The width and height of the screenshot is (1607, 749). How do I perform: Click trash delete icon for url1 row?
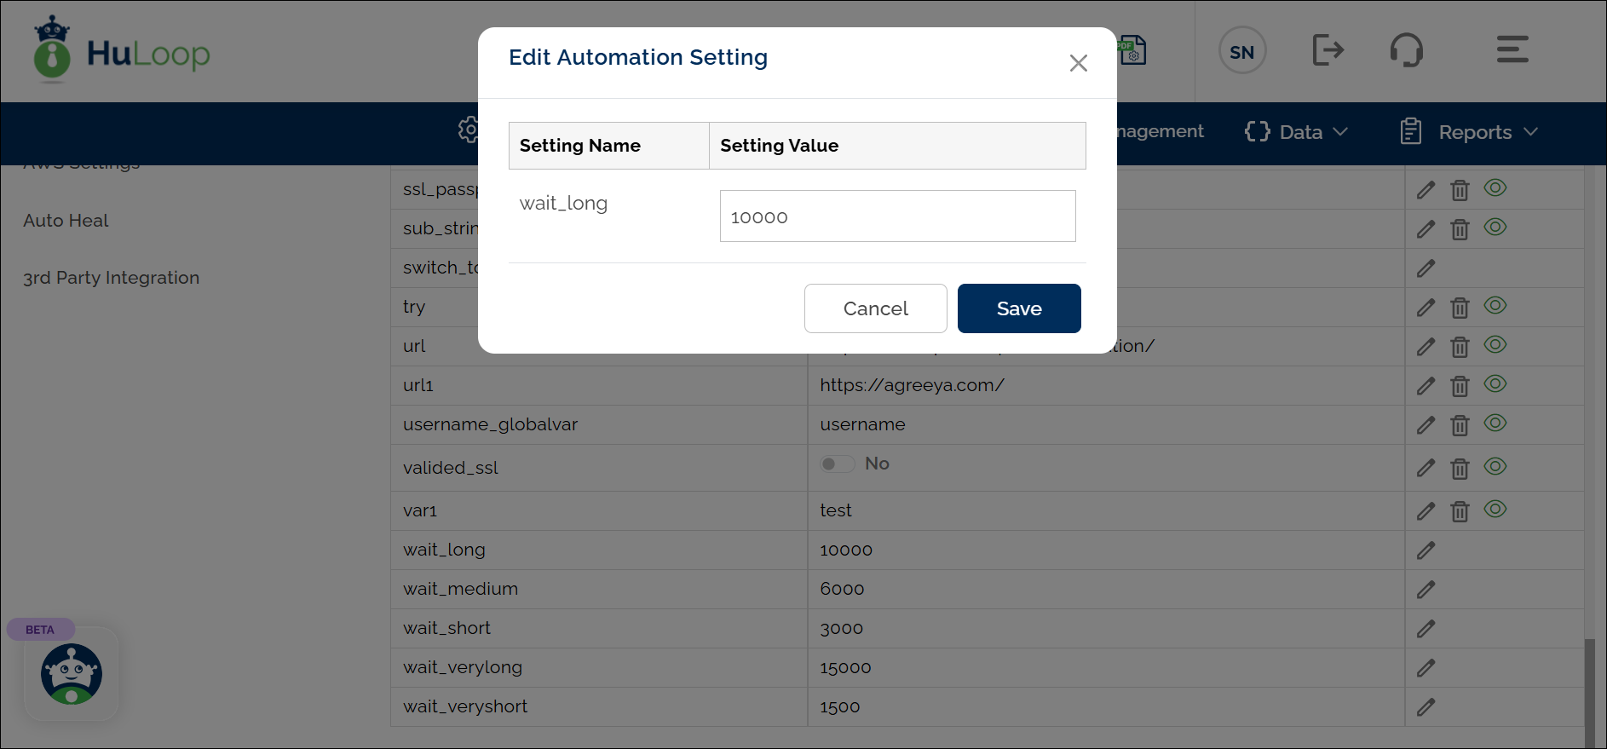tap(1460, 386)
